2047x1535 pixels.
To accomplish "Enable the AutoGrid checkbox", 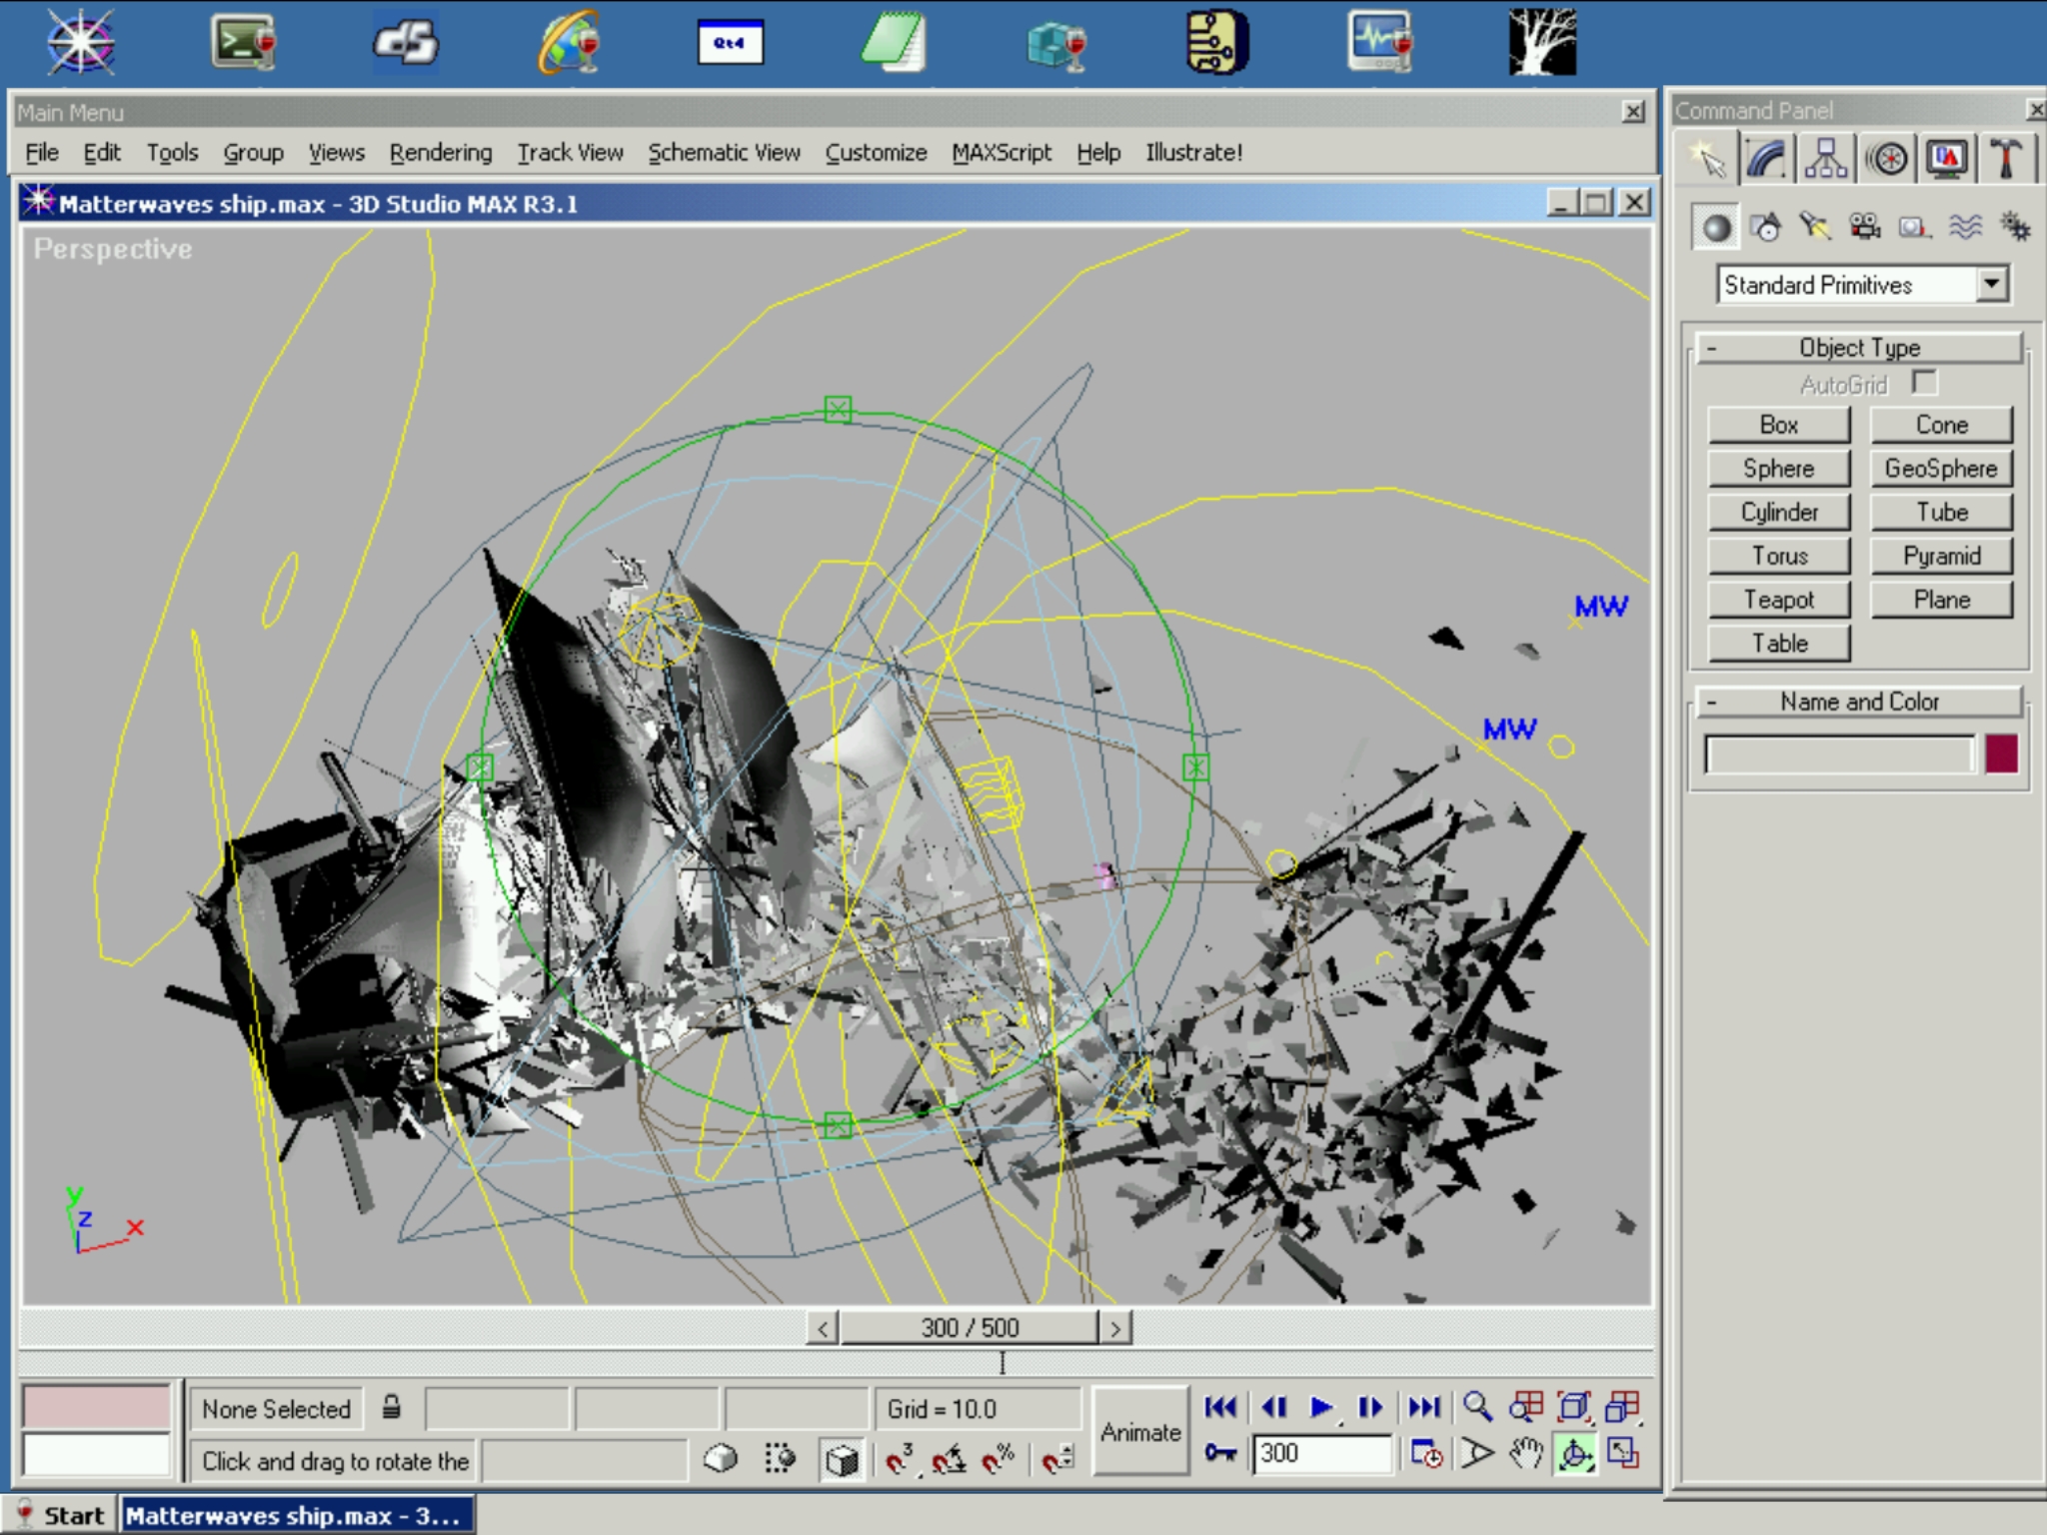I will (1924, 383).
